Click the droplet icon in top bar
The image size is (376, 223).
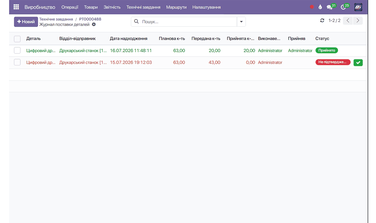click(320, 7)
